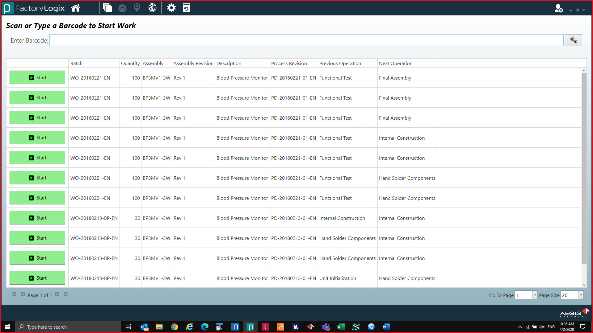Screen dimensions: 593x333
Task: Click the document refresh icon
Action: pos(186,8)
